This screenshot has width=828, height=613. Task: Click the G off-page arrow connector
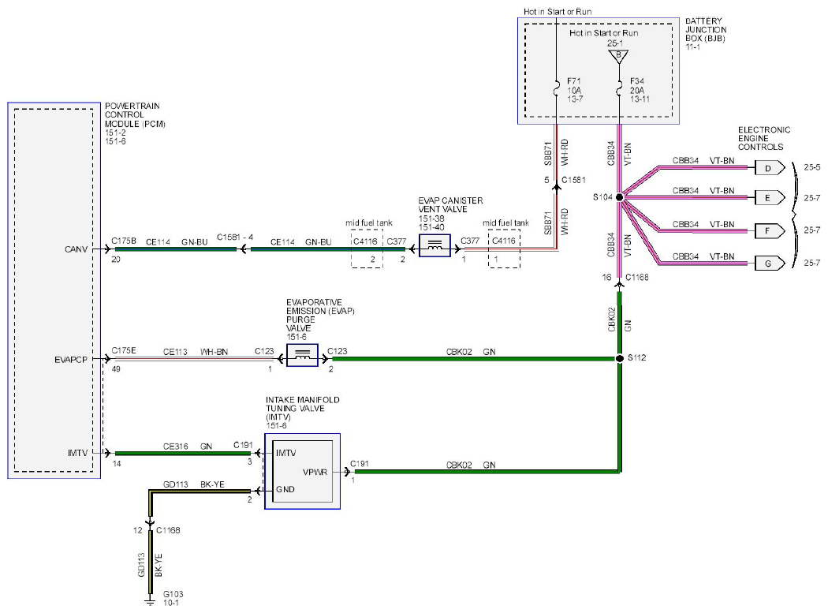point(770,264)
